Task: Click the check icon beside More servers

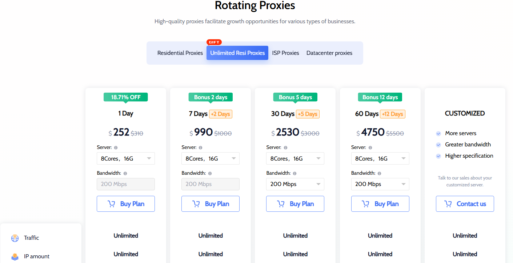Action: coord(438,134)
